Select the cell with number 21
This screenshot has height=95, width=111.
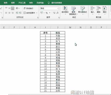45,91
